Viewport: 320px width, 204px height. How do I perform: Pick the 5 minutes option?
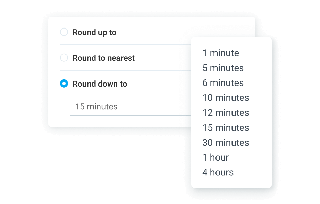223,68
